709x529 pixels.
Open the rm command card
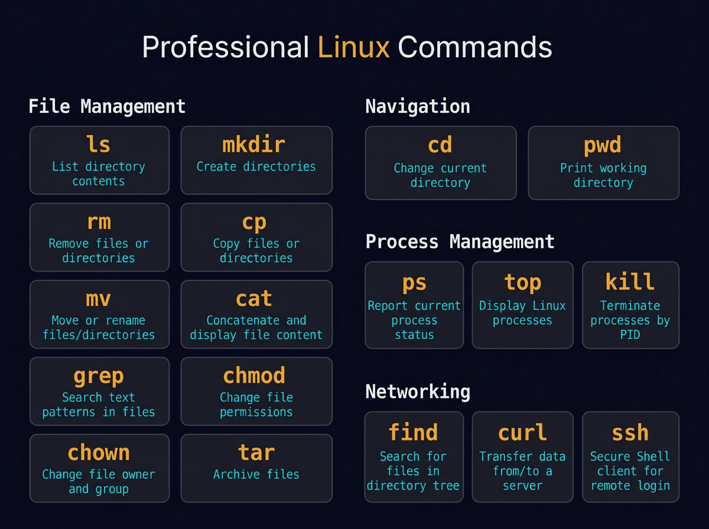pyautogui.click(x=99, y=237)
